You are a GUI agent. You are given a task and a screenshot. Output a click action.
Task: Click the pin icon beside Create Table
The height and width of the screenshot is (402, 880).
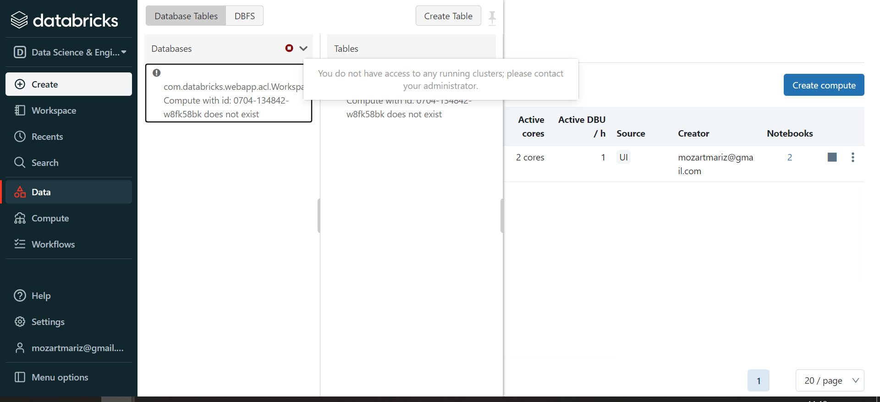[492, 18]
